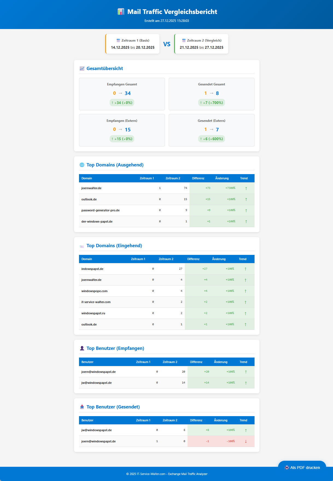
Task: Click the red down arrow for joern@windowspapst.de
Action: [x=246, y=441]
